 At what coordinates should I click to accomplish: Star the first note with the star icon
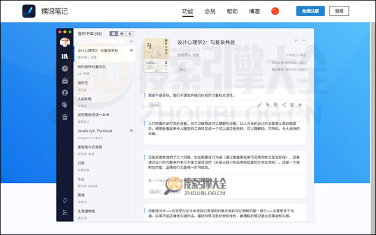(x=300, y=105)
